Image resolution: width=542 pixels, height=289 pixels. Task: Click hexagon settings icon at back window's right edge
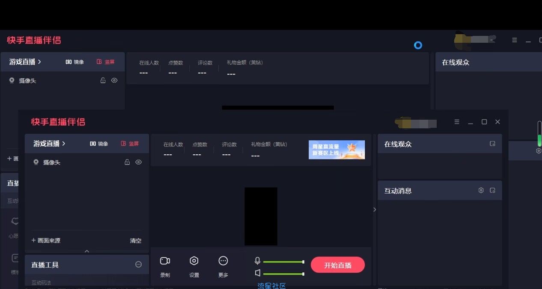pyautogui.click(x=539, y=150)
